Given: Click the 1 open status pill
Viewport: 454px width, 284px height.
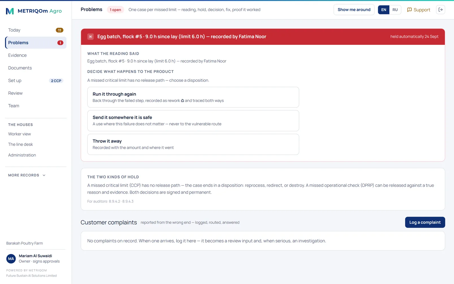Looking at the screenshot, I should coord(115,10).
